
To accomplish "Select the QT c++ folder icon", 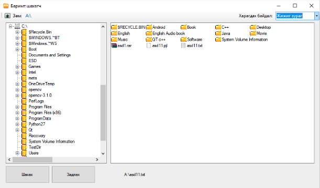I will [149, 39].
